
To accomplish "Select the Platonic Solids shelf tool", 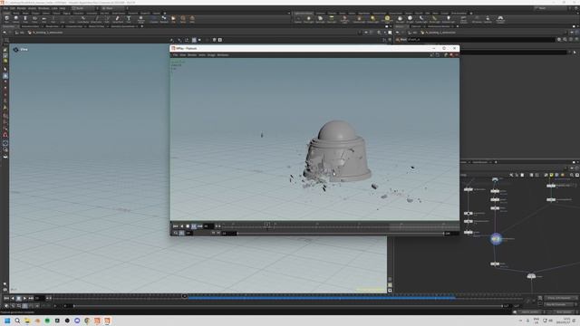I will pyautogui.click(x=140, y=19).
